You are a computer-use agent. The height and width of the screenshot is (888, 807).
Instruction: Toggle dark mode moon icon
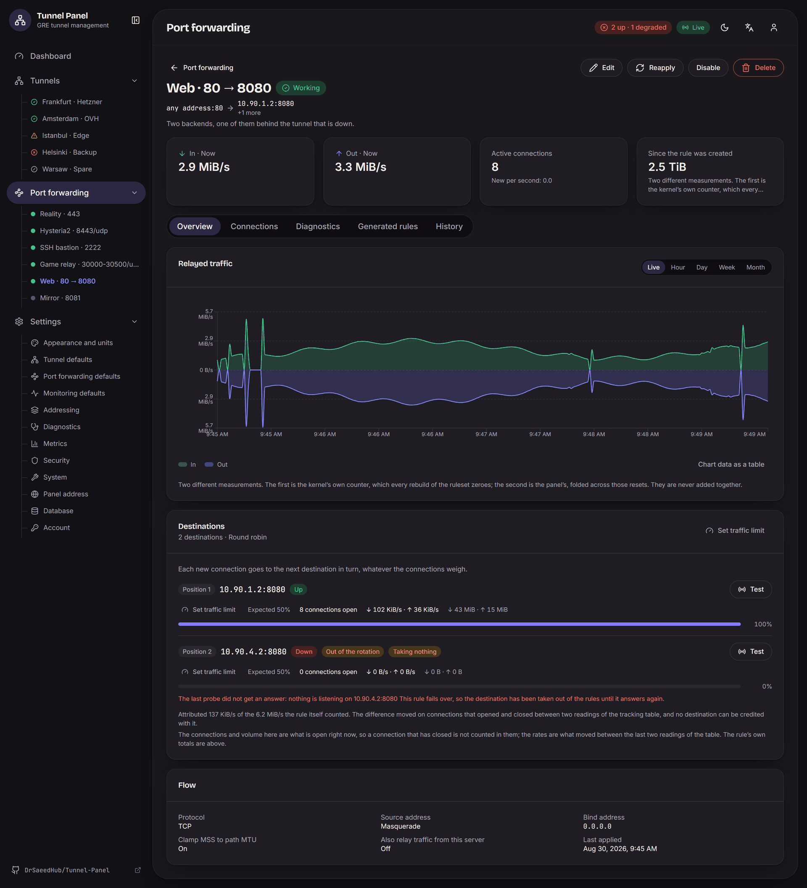coord(725,27)
